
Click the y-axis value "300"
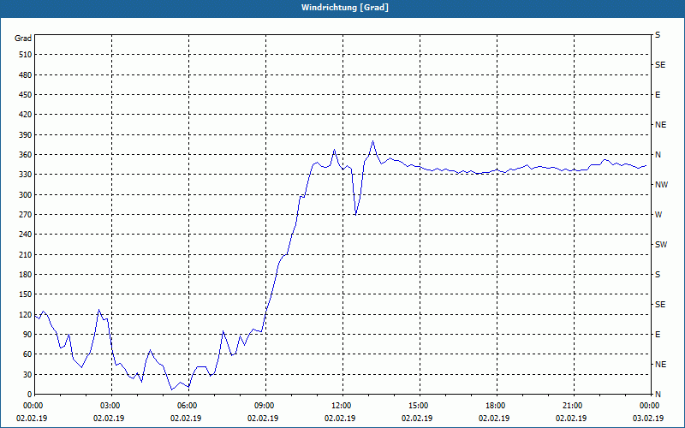click(26, 195)
